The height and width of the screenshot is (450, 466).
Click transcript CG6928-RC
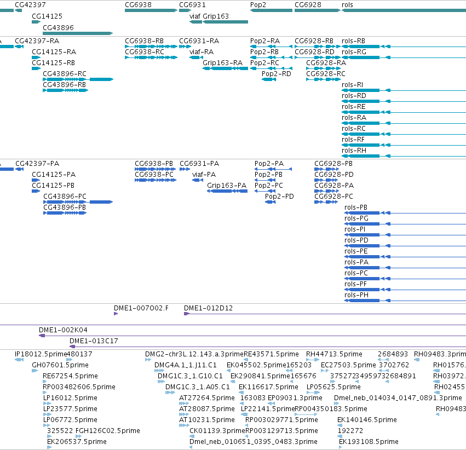coord(323,79)
